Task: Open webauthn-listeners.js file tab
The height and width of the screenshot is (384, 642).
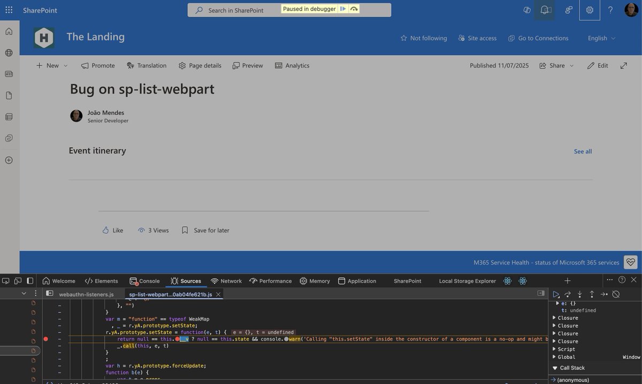Action: point(86,294)
